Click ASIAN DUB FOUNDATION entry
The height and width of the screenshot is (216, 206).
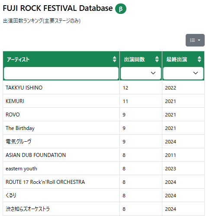pyautogui.click(x=35, y=155)
